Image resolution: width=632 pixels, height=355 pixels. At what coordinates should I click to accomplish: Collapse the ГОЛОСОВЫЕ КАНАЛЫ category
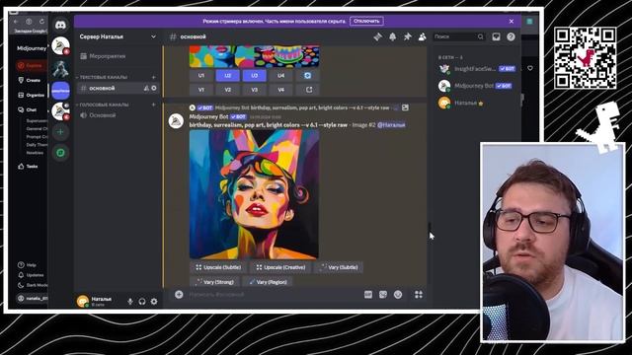coord(103,105)
